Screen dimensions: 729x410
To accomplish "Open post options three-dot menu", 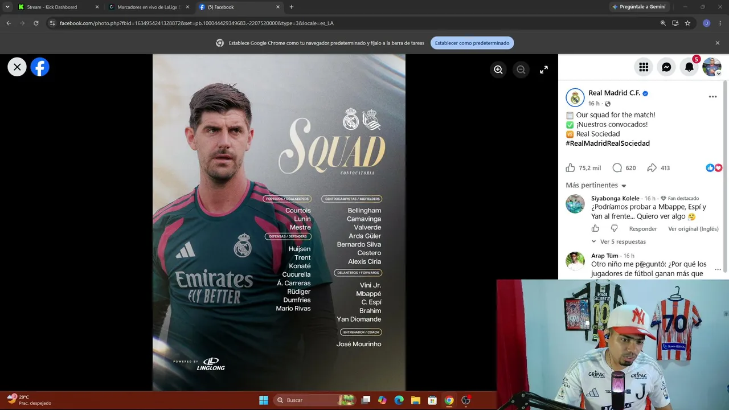I will [712, 97].
